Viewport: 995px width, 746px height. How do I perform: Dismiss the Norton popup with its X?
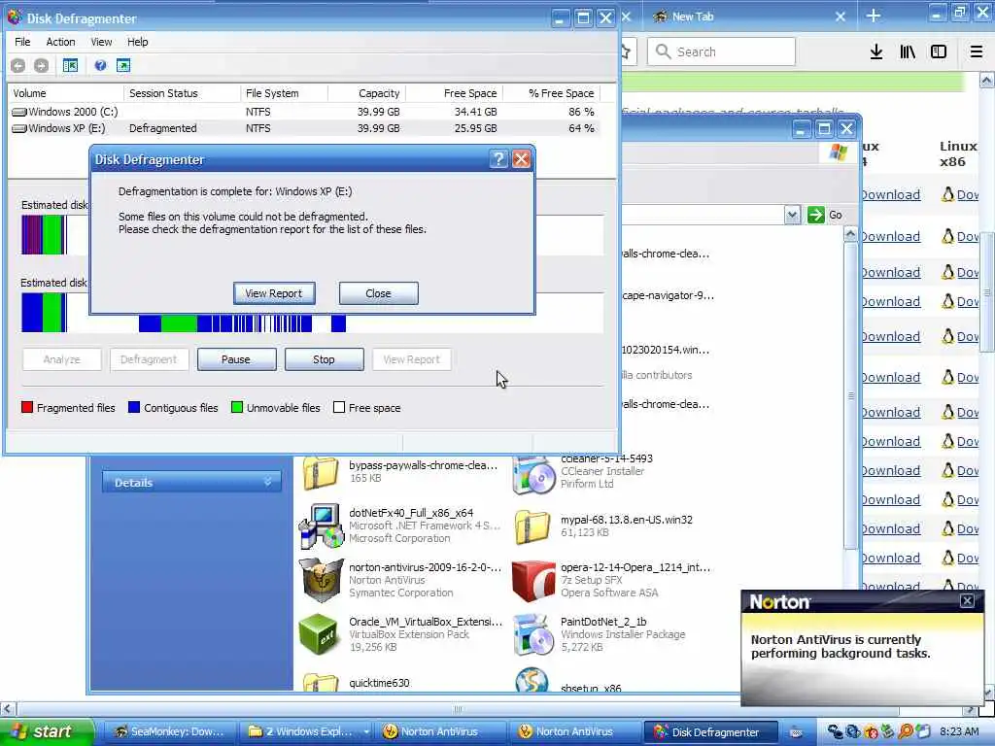(x=967, y=600)
